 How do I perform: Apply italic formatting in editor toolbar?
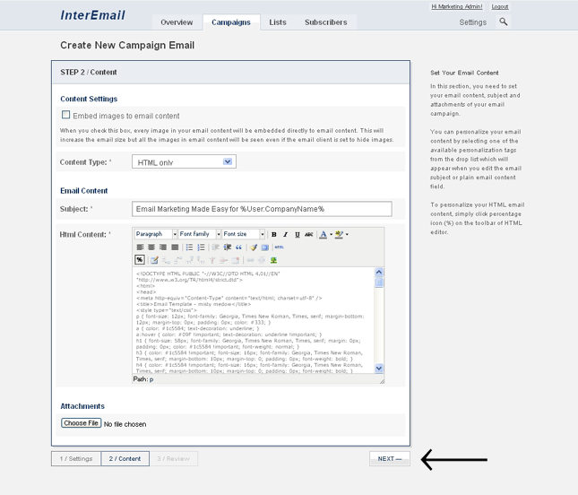click(286, 234)
